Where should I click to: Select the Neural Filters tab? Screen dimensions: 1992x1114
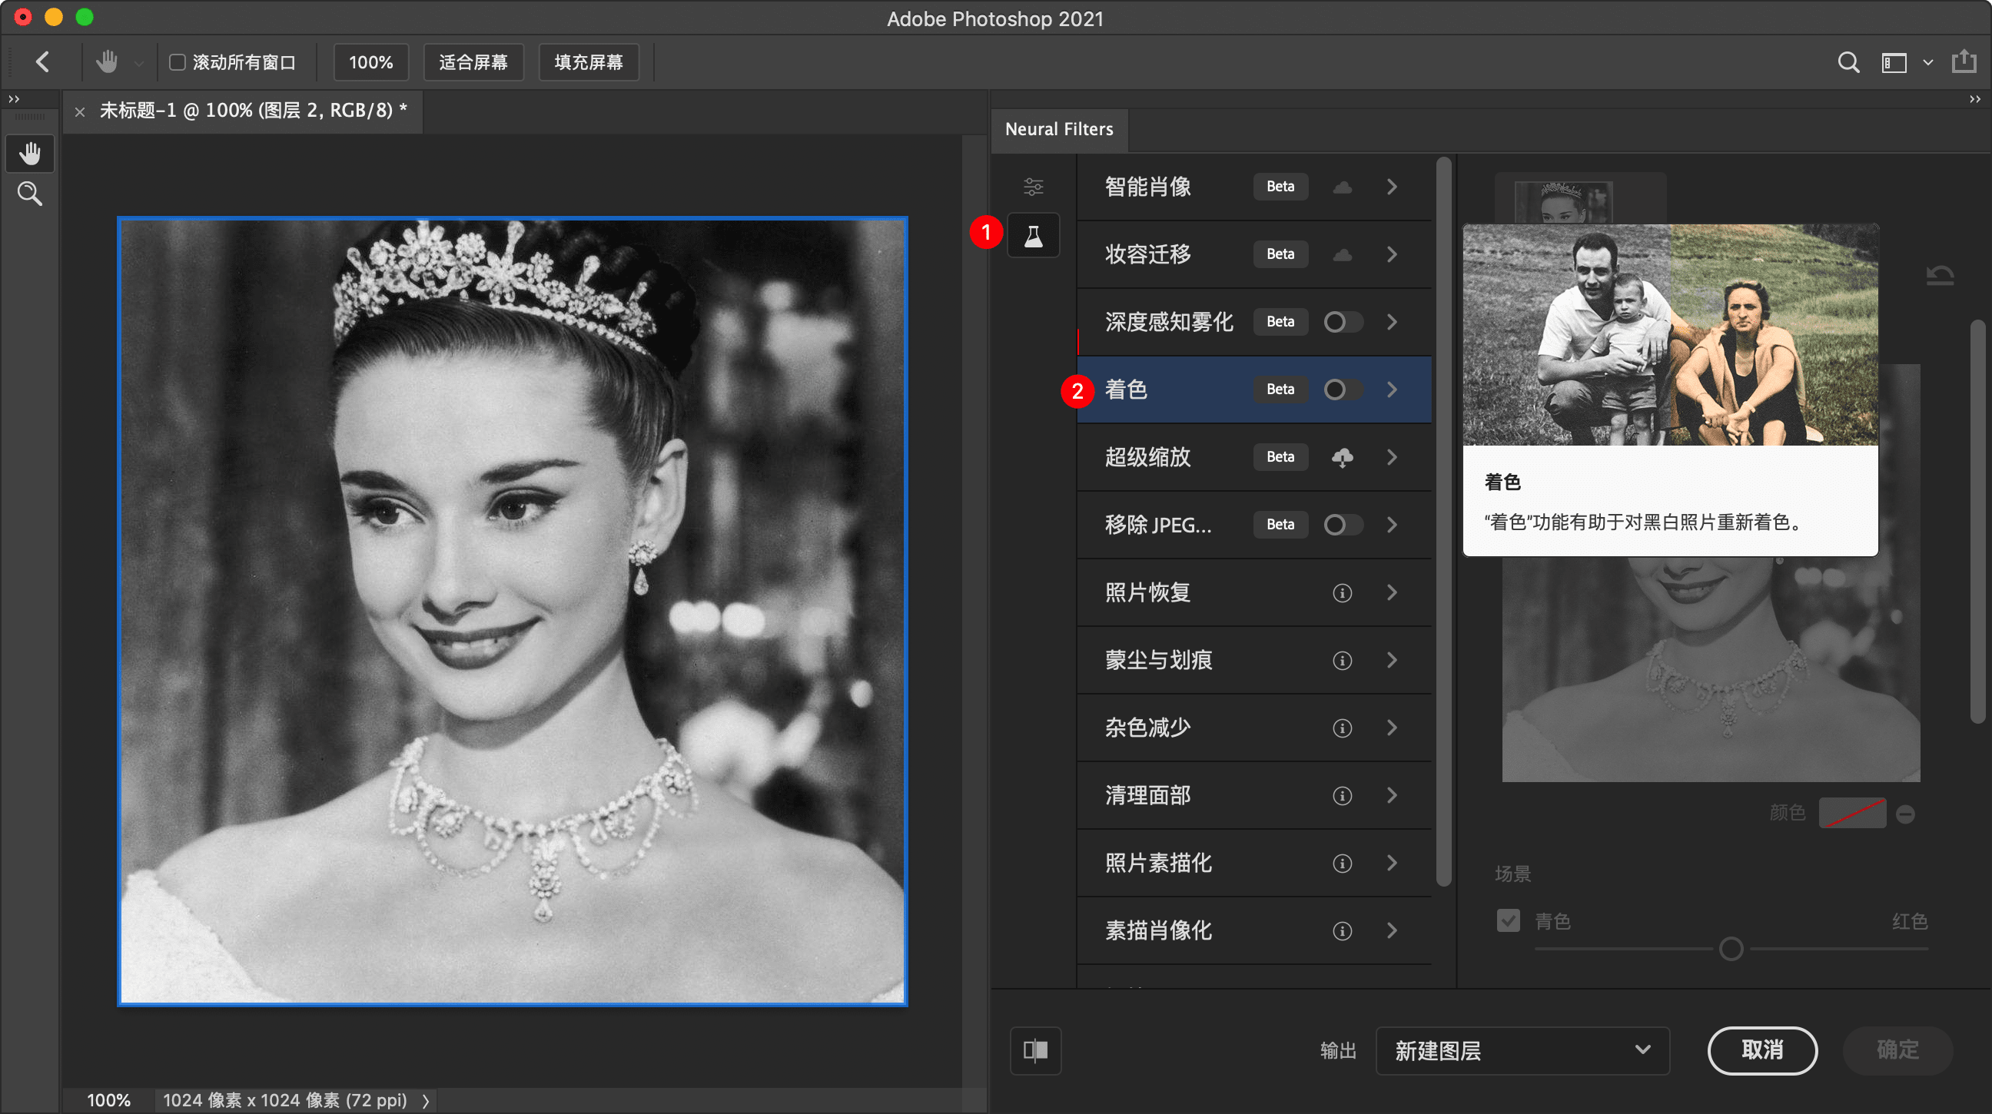pos(1059,129)
